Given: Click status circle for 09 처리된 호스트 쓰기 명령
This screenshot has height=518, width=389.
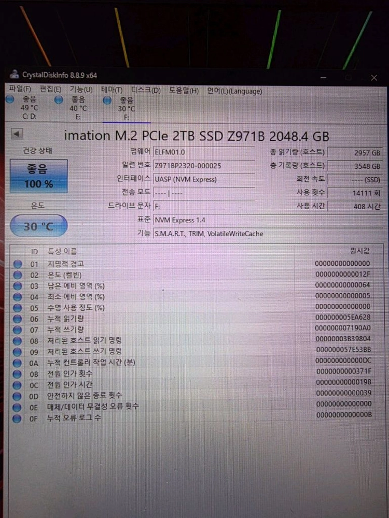Looking at the screenshot, I should coord(17,352).
